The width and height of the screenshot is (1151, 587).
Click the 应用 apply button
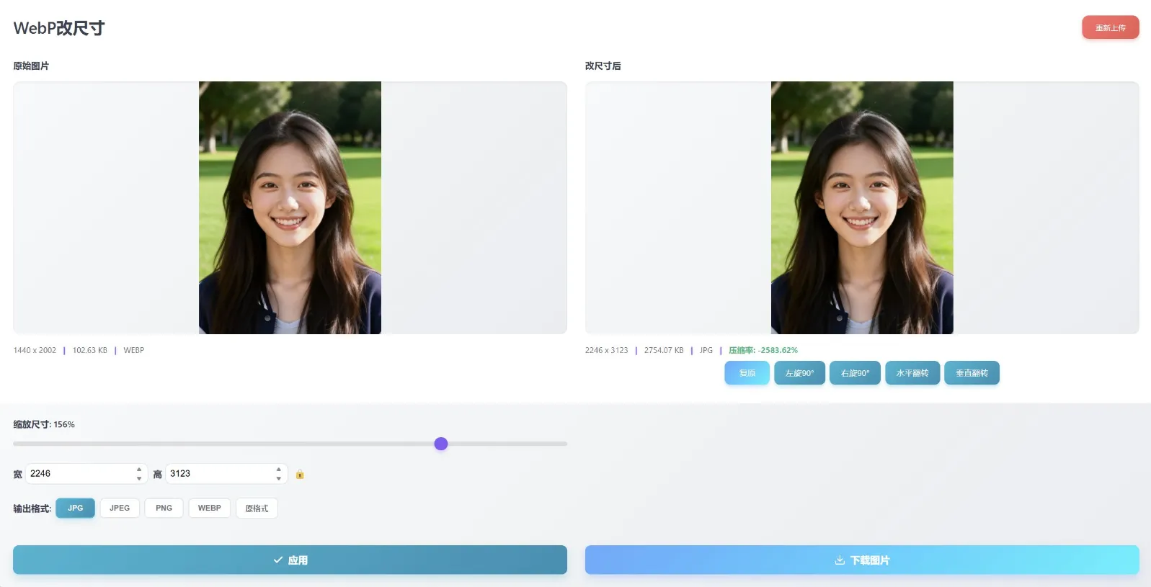point(290,560)
